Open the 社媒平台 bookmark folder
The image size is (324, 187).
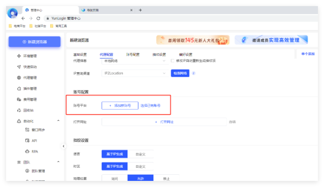pyautogui.click(x=38, y=26)
